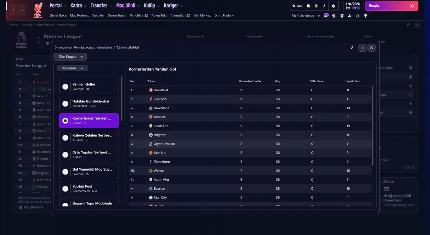This screenshot has width=430, height=235.
Task: Select Gol Yemediği Maç Sayısı radio option
Action: click(66, 172)
